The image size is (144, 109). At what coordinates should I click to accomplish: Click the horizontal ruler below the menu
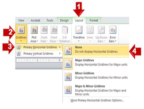click(x=39, y=60)
